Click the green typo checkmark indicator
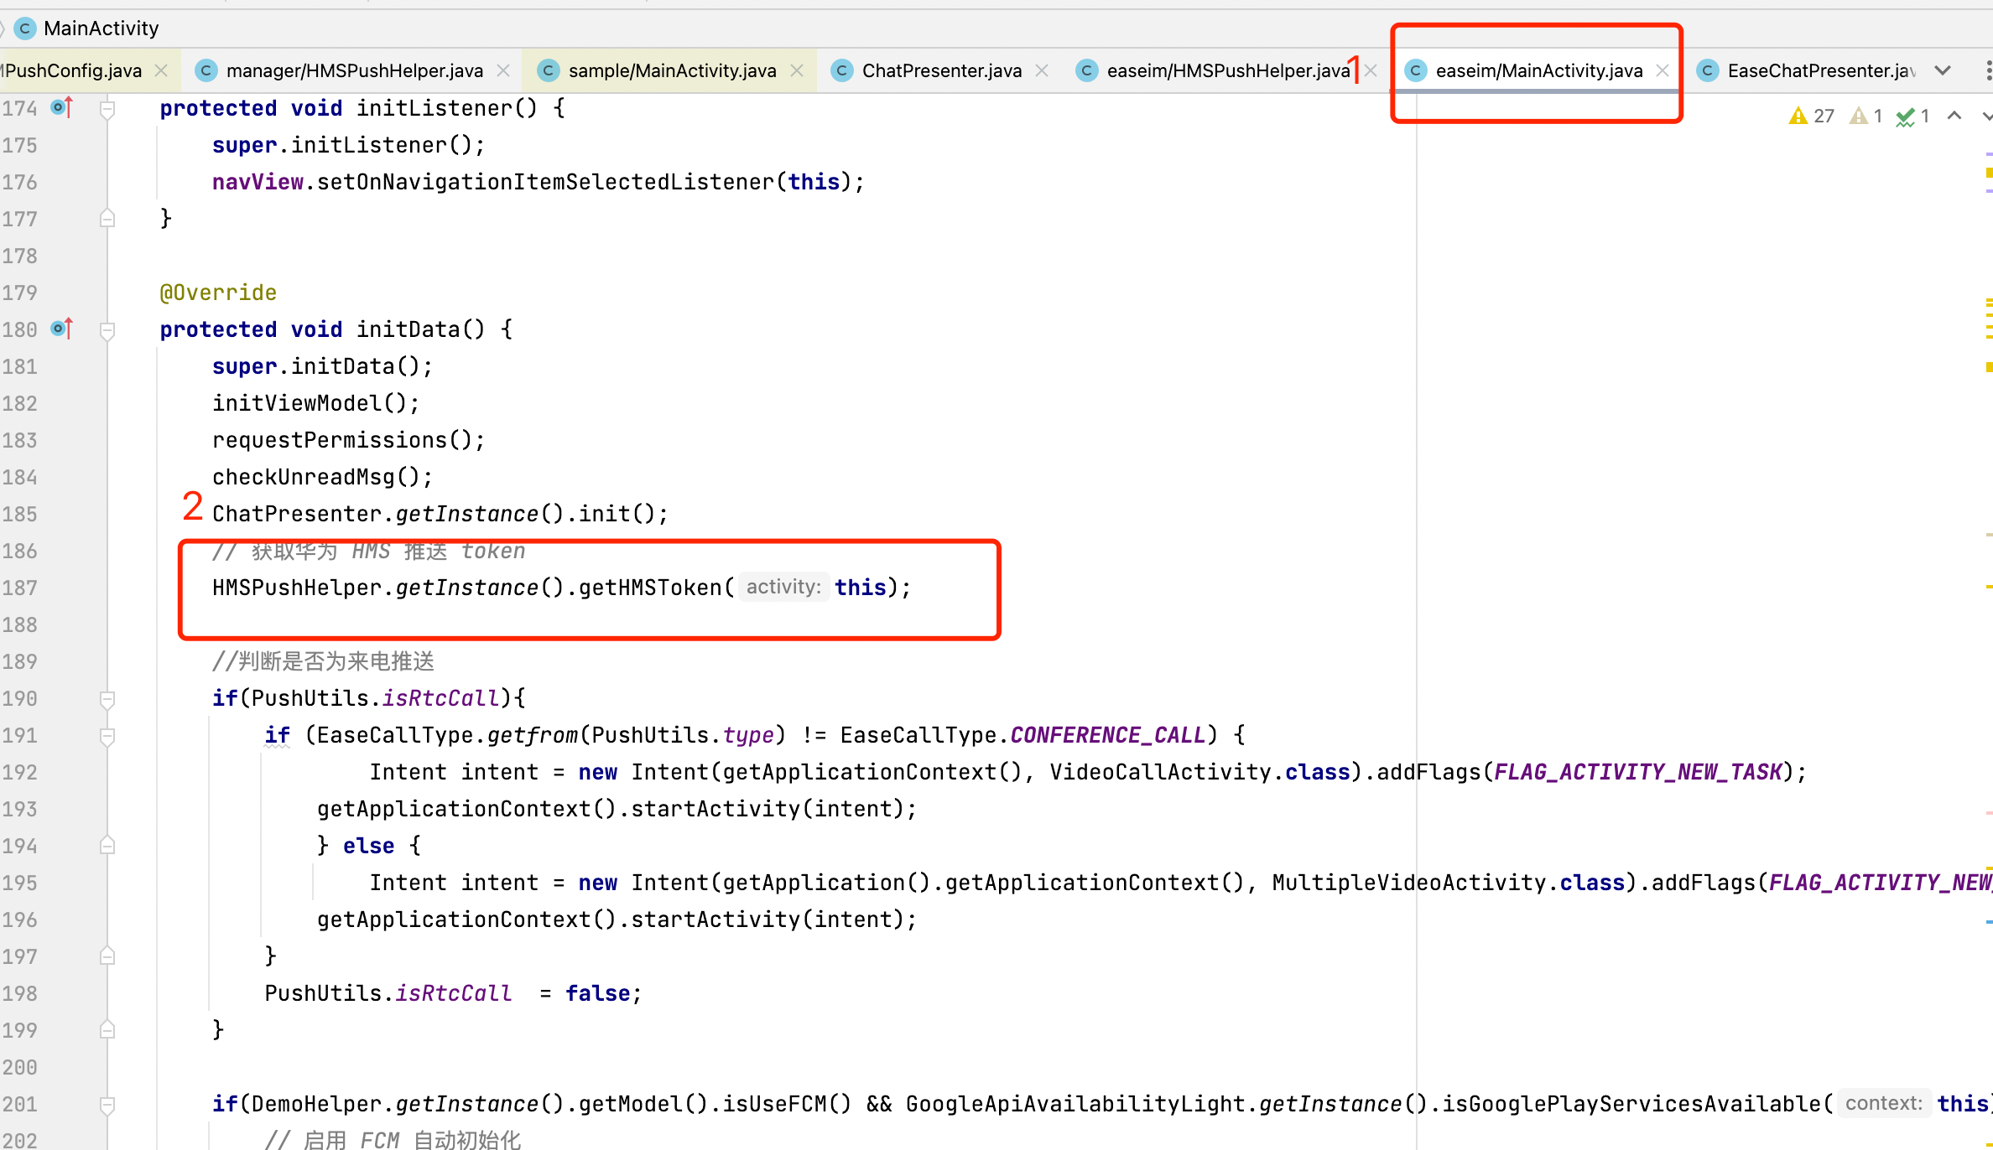Image resolution: width=1993 pixels, height=1150 pixels. point(1906,117)
